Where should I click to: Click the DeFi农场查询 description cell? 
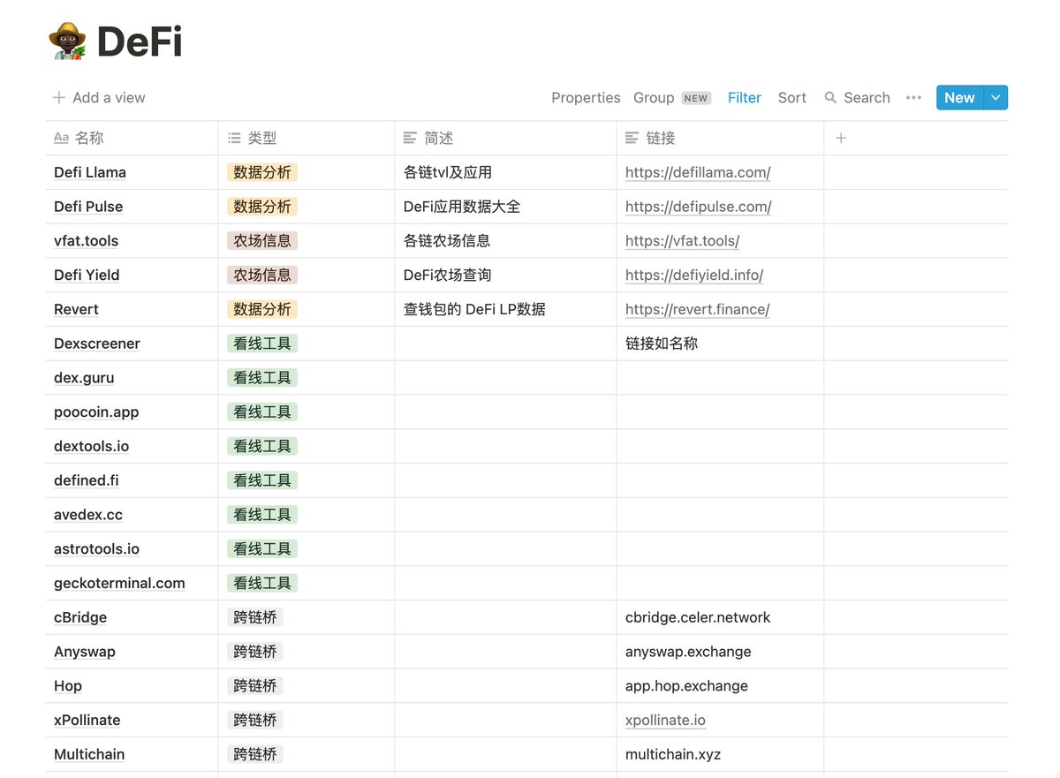pyautogui.click(x=505, y=276)
